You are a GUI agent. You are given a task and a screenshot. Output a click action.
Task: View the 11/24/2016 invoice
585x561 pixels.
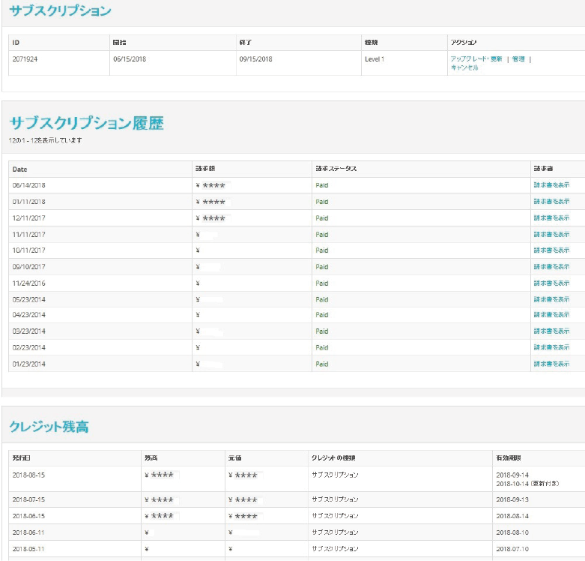point(551,283)
